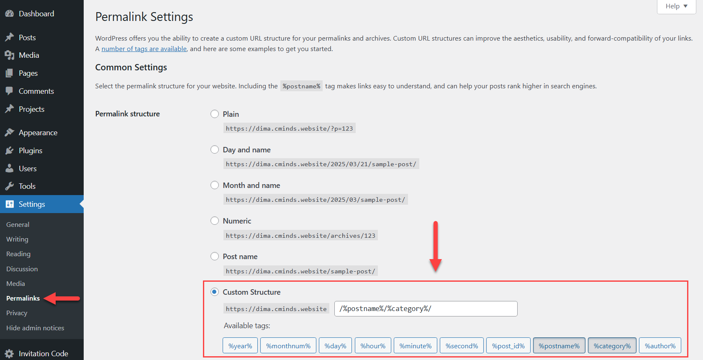Viewport: 703px width, 360px height.
Task: Remove the active %postname% tag
Action: [559, 346]
